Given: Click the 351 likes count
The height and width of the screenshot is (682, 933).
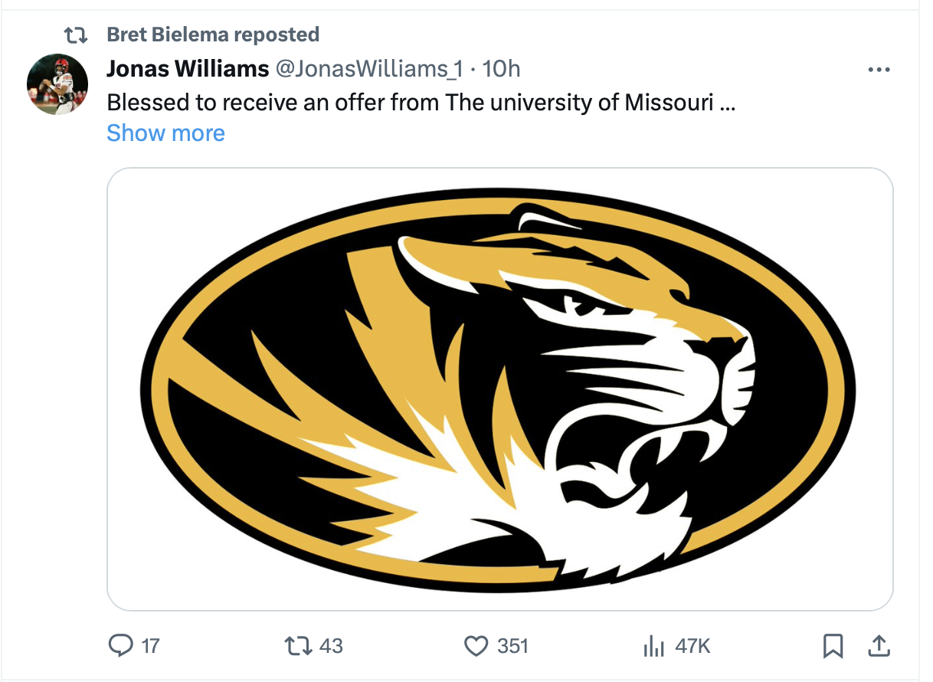Looking at the screenshot, I should [x=512, y=646].
